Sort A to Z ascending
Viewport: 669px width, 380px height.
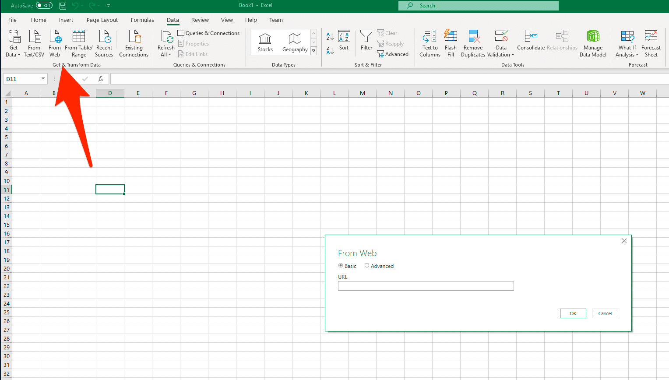click(330, 37)
